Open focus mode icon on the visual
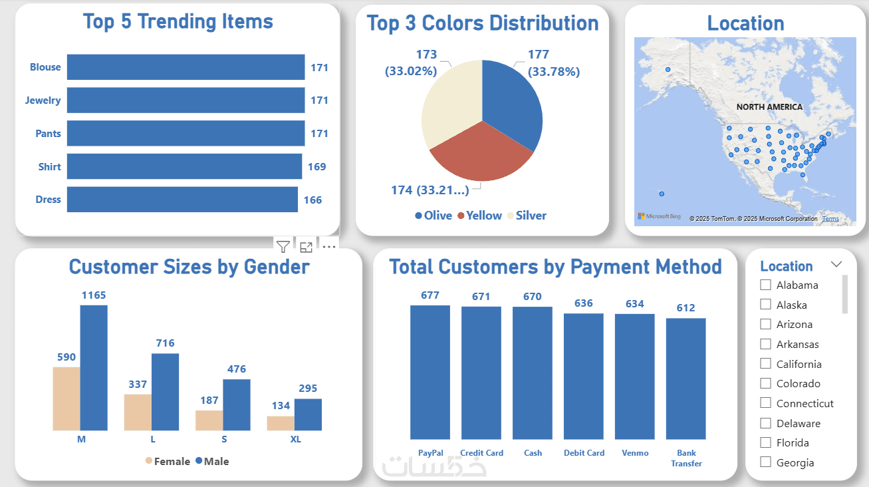This screenshot has height=487, width=869. pos(306,247)
